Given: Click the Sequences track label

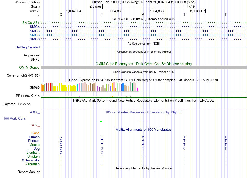Looking at the screenshot, I should click(31, 55).
